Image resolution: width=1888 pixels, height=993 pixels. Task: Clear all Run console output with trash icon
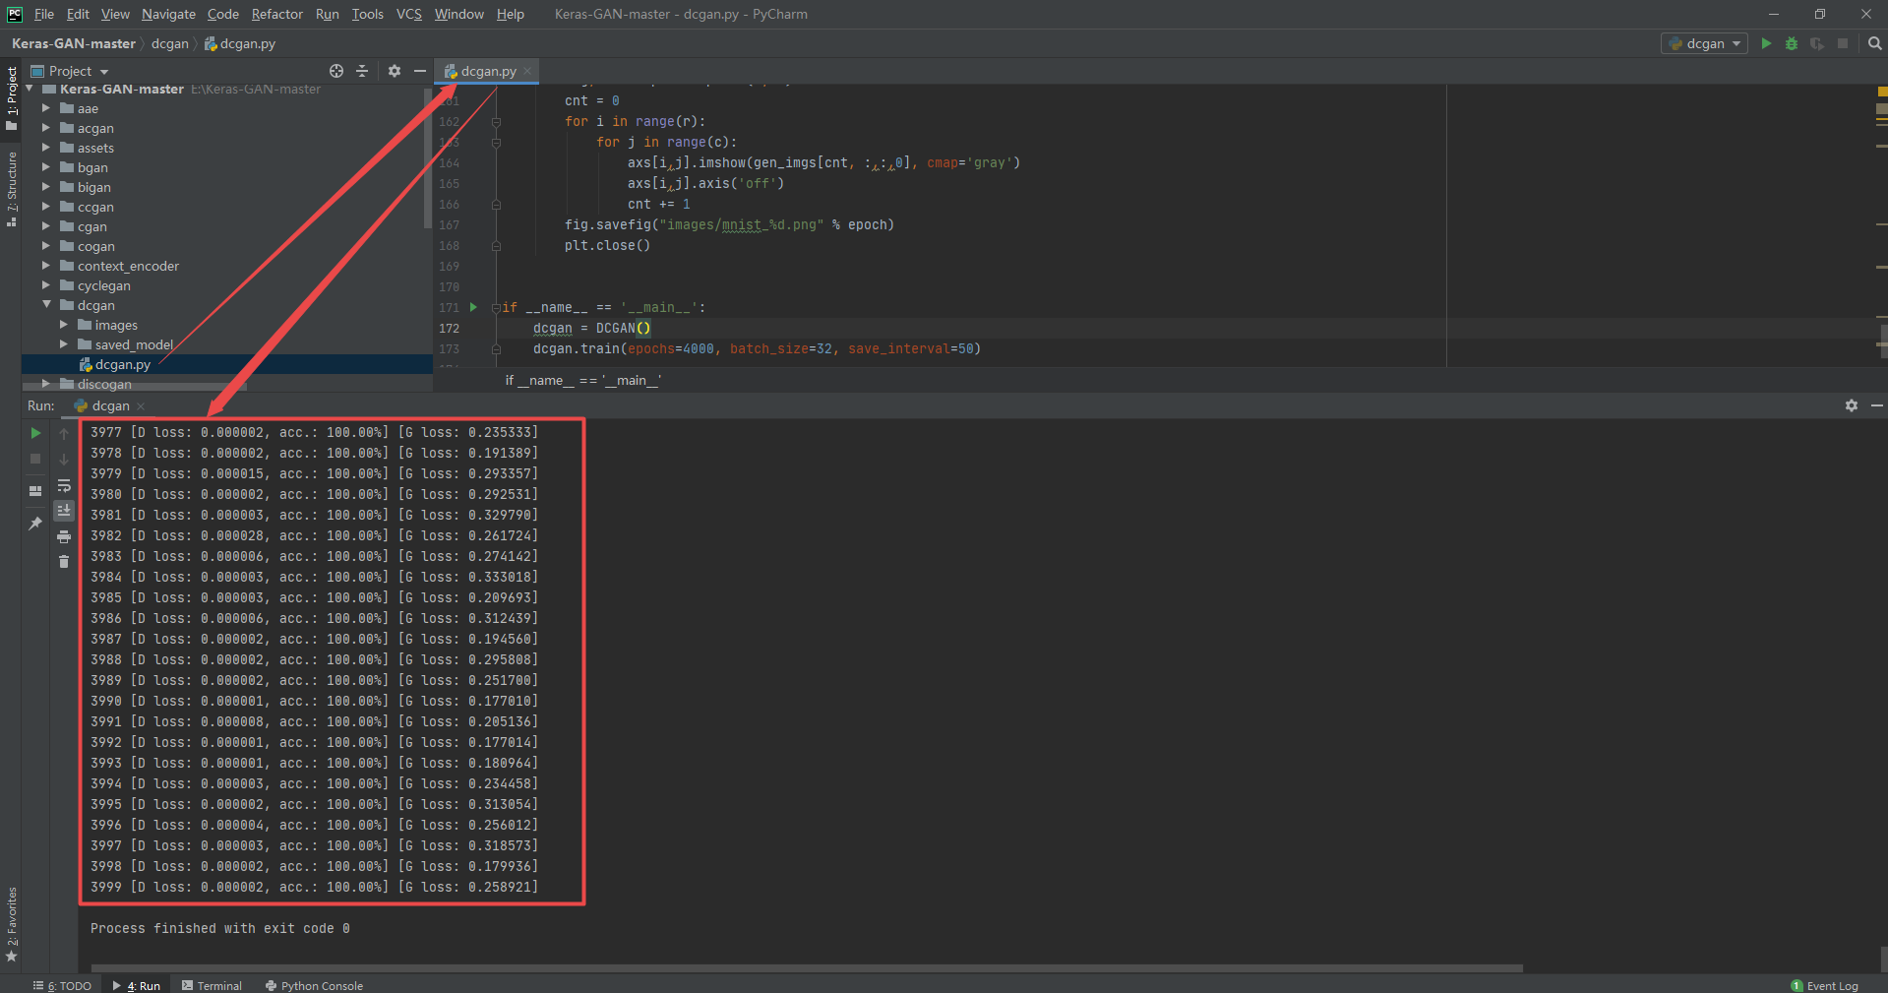pos(64,562)
